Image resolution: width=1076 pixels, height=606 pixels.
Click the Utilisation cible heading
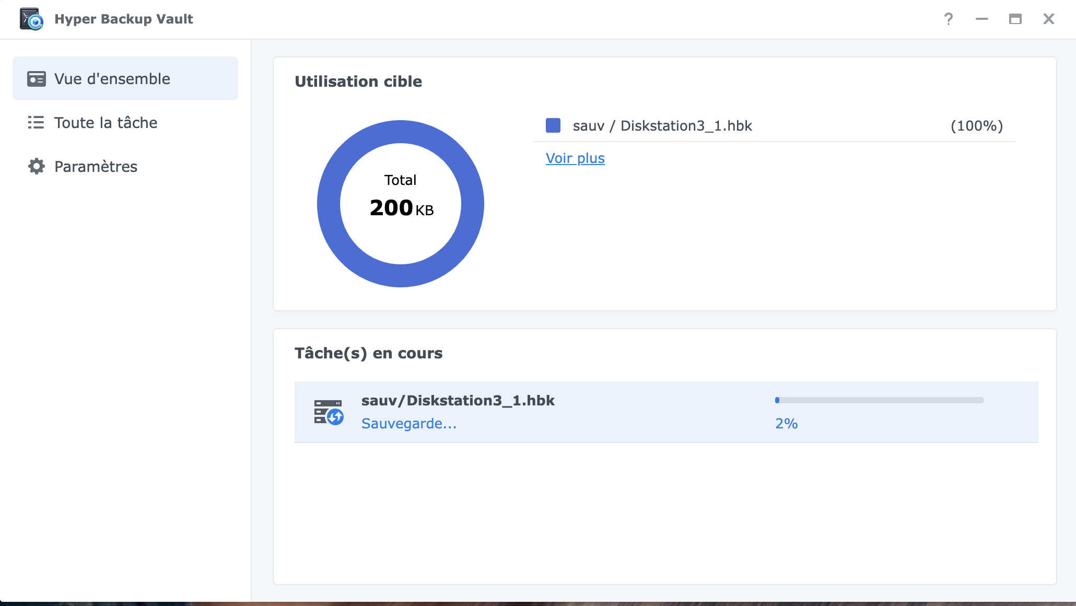[x=358, y=81]
